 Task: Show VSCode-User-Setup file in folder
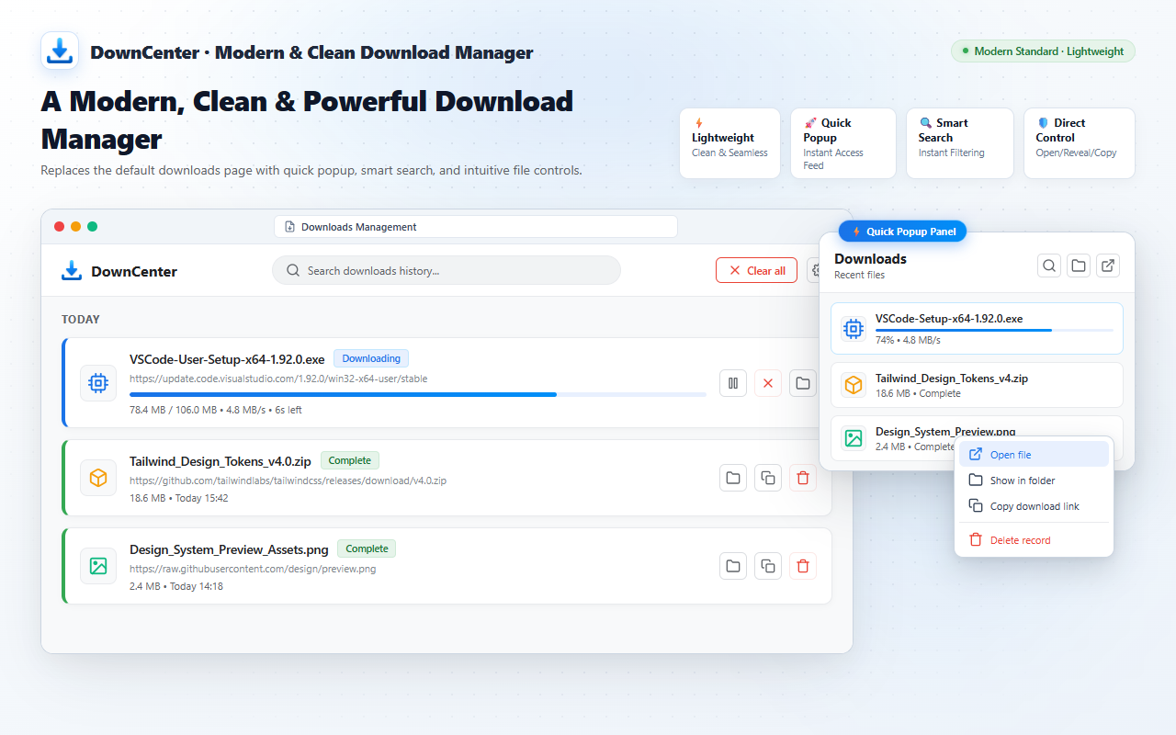pyautogui.click(x=803, y=383)
